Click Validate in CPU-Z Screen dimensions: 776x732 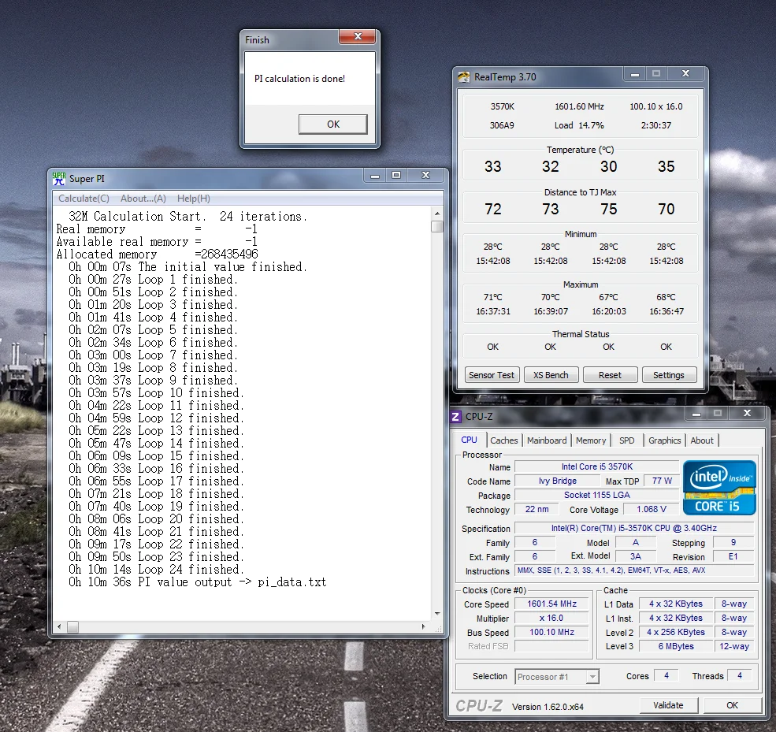tap(668, 705)
